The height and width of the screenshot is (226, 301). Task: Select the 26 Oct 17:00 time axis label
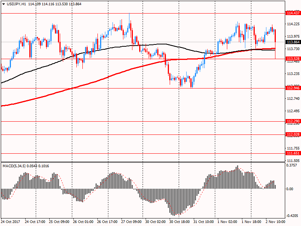(x=107, y=222)
